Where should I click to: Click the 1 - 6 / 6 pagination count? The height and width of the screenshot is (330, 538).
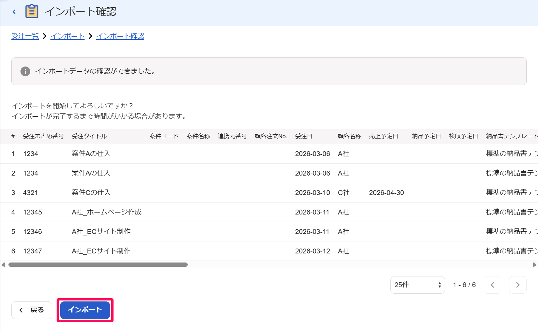[x=464, y=285]
